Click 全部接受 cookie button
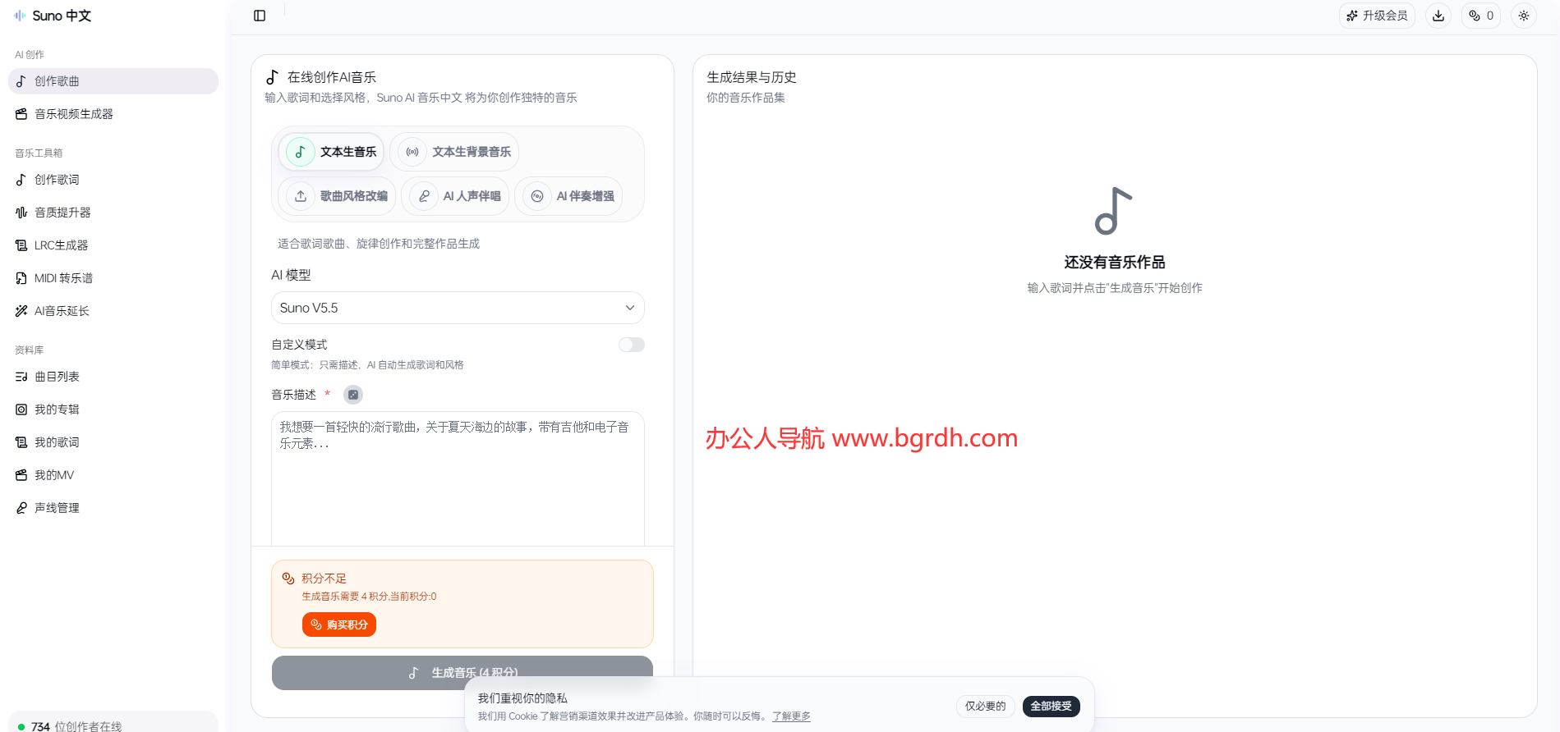Screen dimensions: 1560x732 [1052, 706]
